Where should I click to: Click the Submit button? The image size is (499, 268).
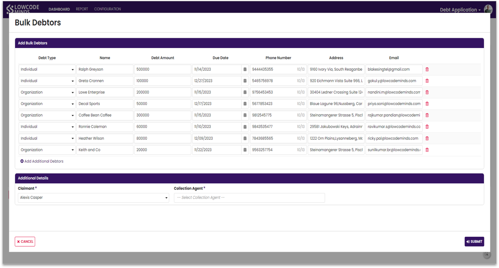pos(474,241)
